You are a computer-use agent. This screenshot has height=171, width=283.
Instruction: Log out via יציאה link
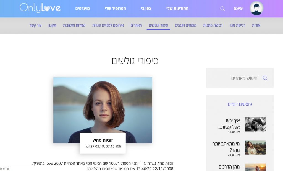239,9
